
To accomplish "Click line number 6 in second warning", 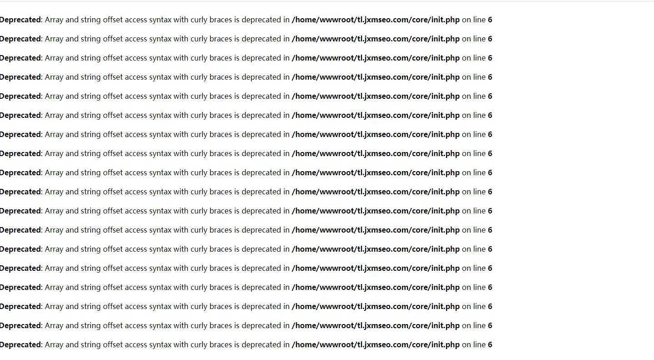I will coord(490,39).
